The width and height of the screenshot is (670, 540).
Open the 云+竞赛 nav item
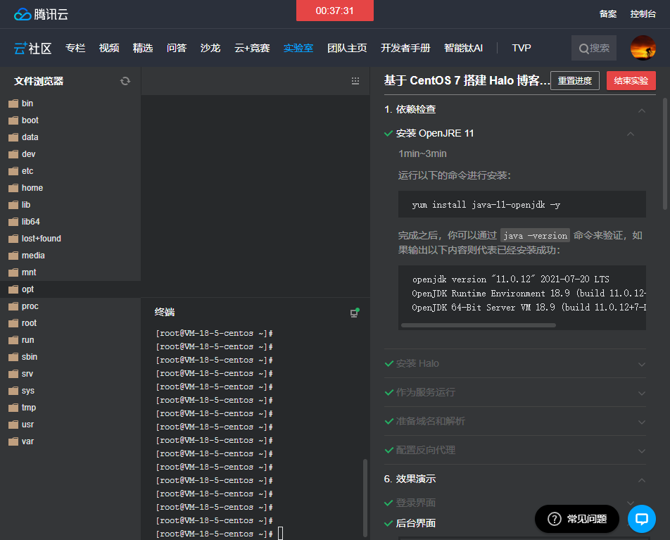click(x=252, y=48)
